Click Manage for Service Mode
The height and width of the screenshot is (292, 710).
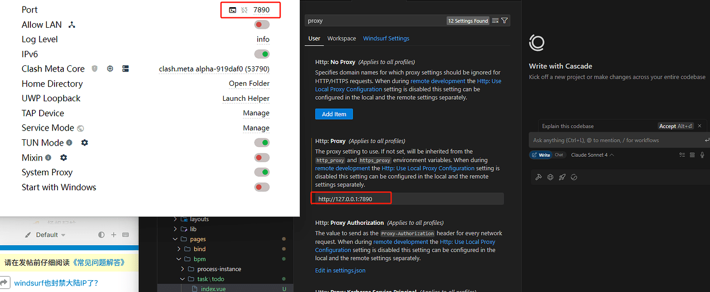[x=256, y=128]
